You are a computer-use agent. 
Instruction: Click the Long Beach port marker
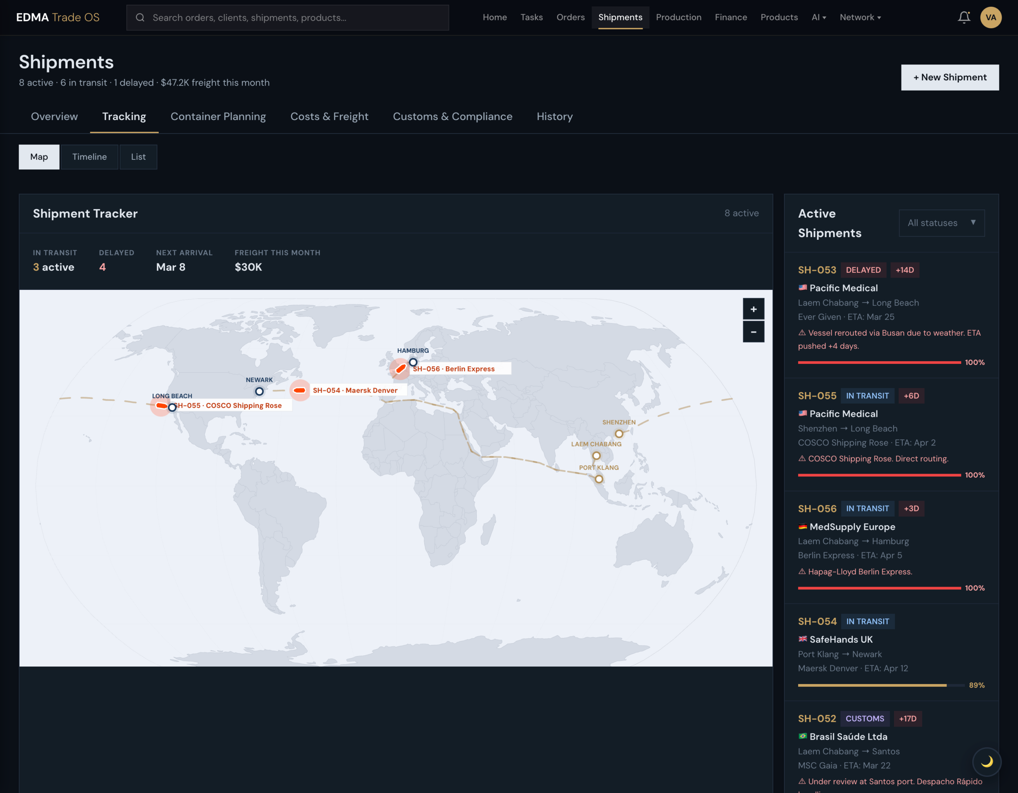coord(172,408)
